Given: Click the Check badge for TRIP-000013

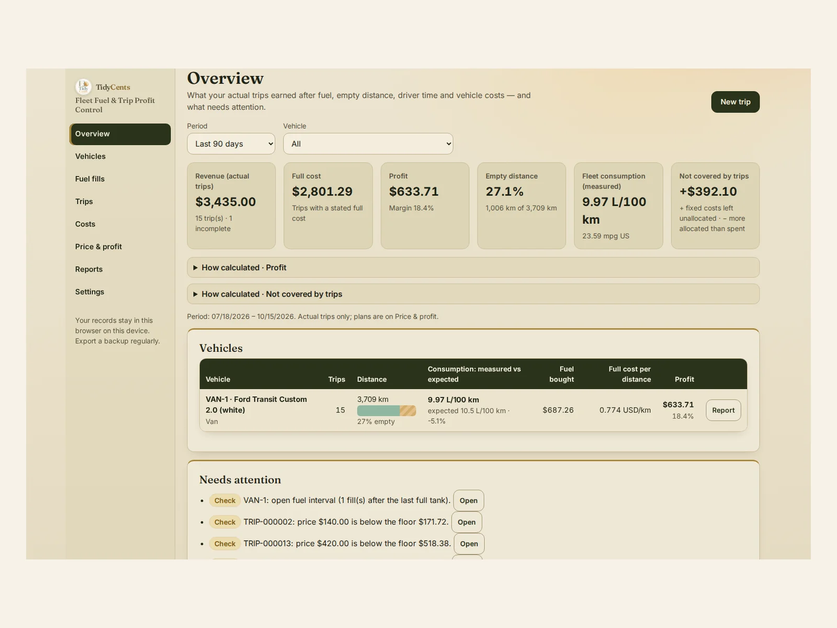Looking at the screenshot, I should coord(225,544).
